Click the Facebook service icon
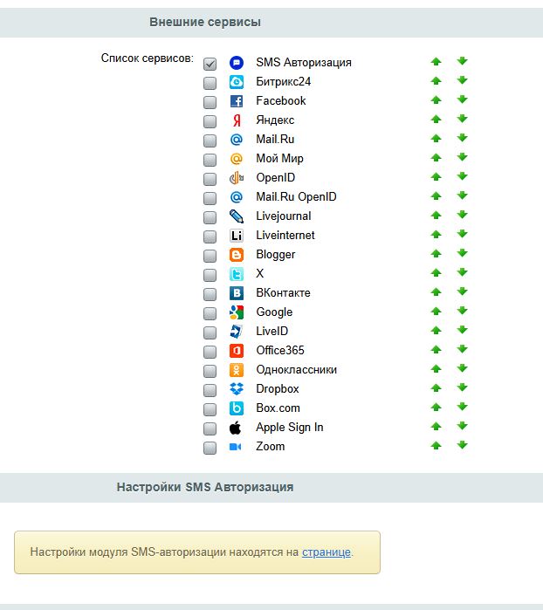This screenshot has height=610, width=543. tap(236, 101)
